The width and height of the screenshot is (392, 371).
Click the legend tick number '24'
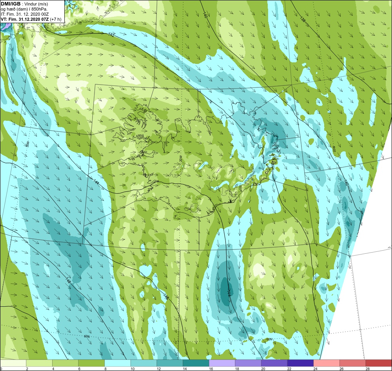tap(316, 369)
